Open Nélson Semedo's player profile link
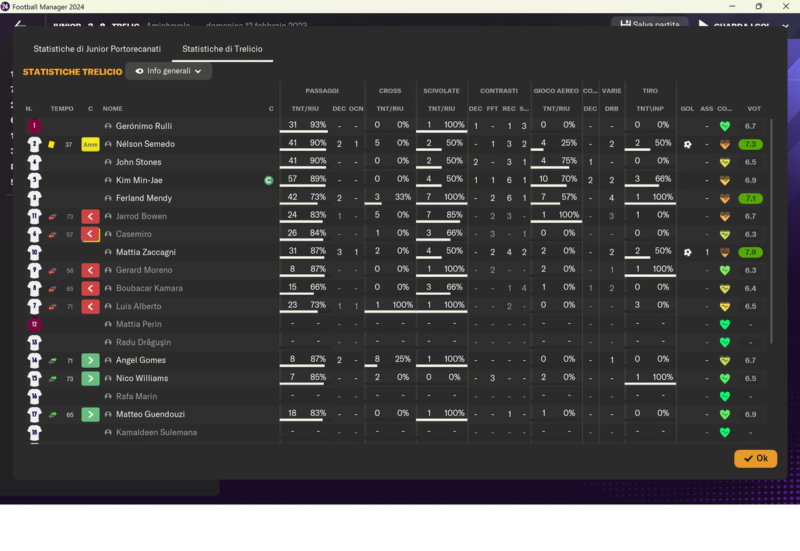The image size is (800, 551). [145, 144]
